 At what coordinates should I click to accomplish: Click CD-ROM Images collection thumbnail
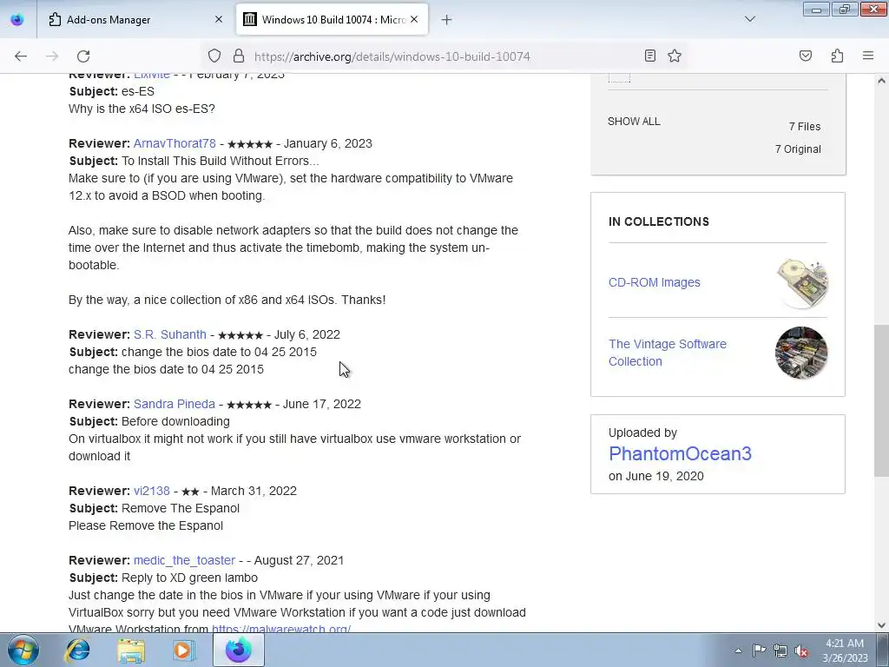(801, 282)
